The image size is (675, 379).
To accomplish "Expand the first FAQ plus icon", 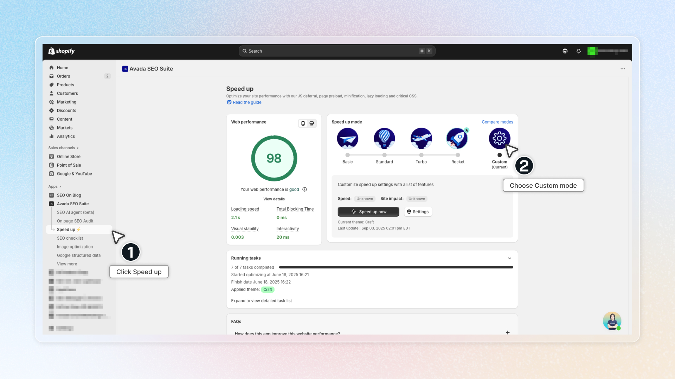I will point(507,332).
